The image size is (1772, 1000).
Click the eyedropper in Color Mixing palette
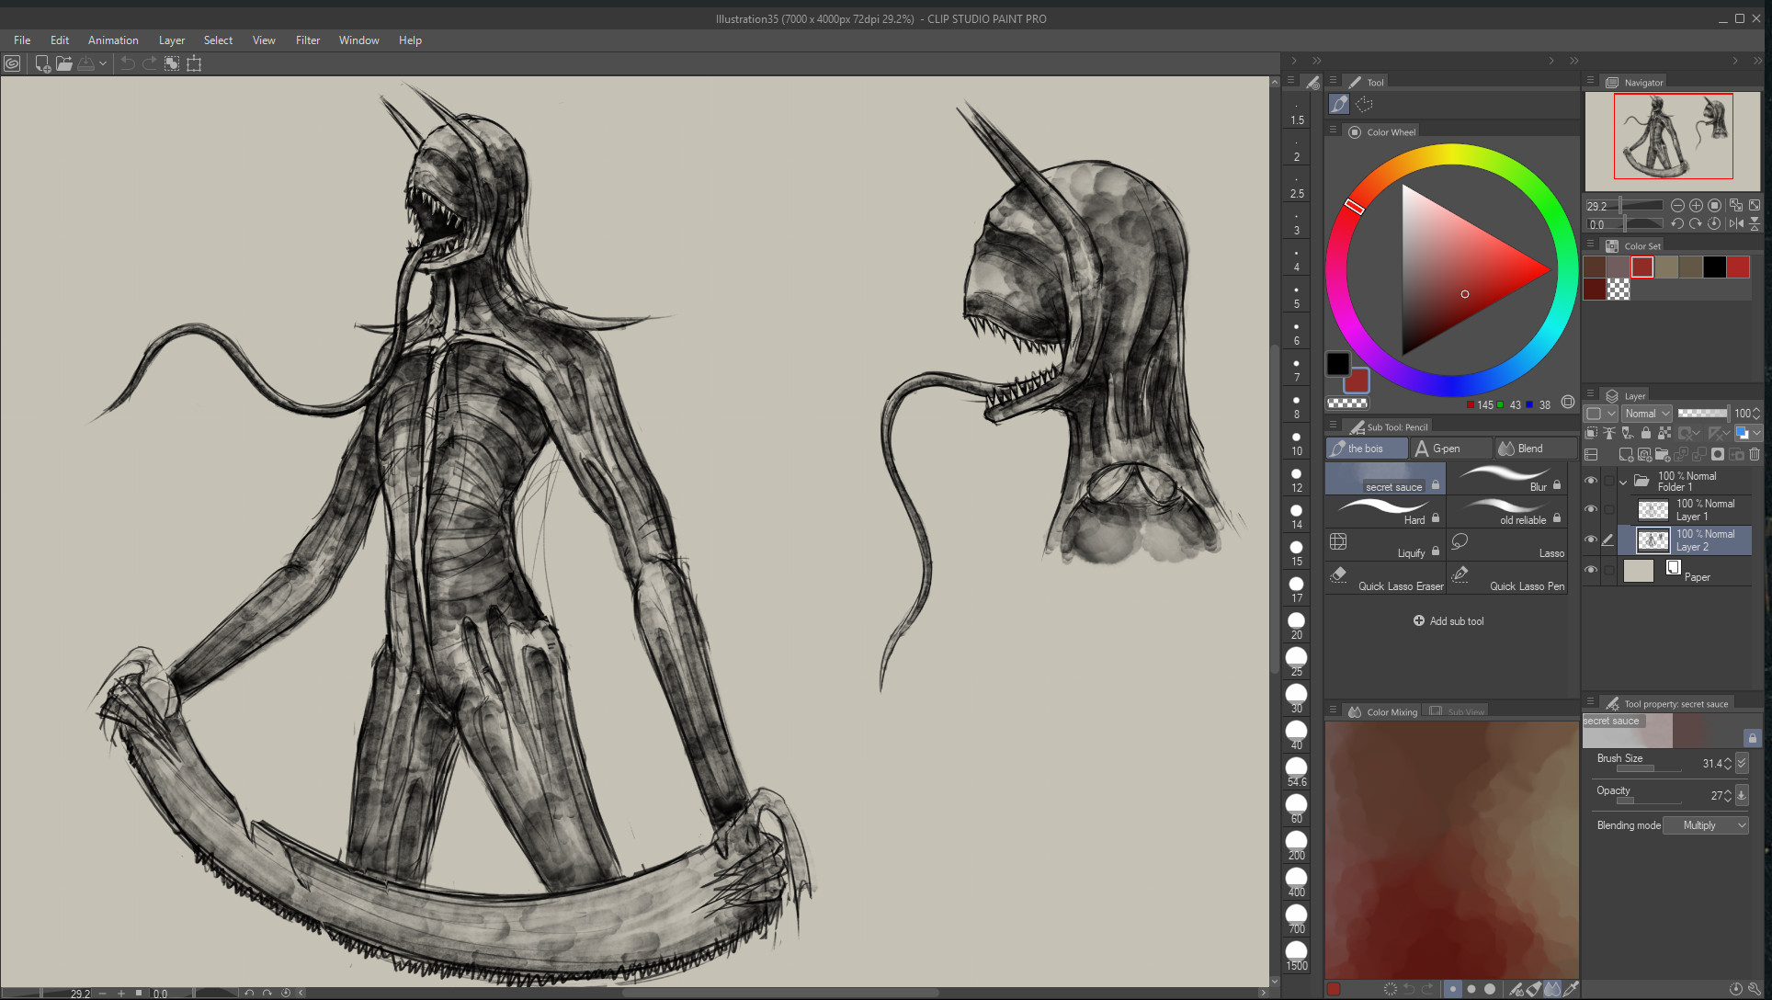pos(1573,989)
